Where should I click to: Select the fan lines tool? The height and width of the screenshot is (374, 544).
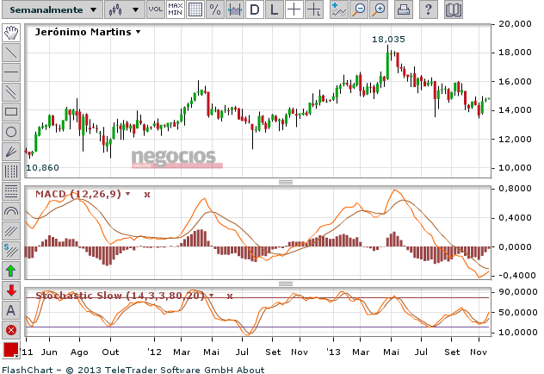click(x=11, y=152)
